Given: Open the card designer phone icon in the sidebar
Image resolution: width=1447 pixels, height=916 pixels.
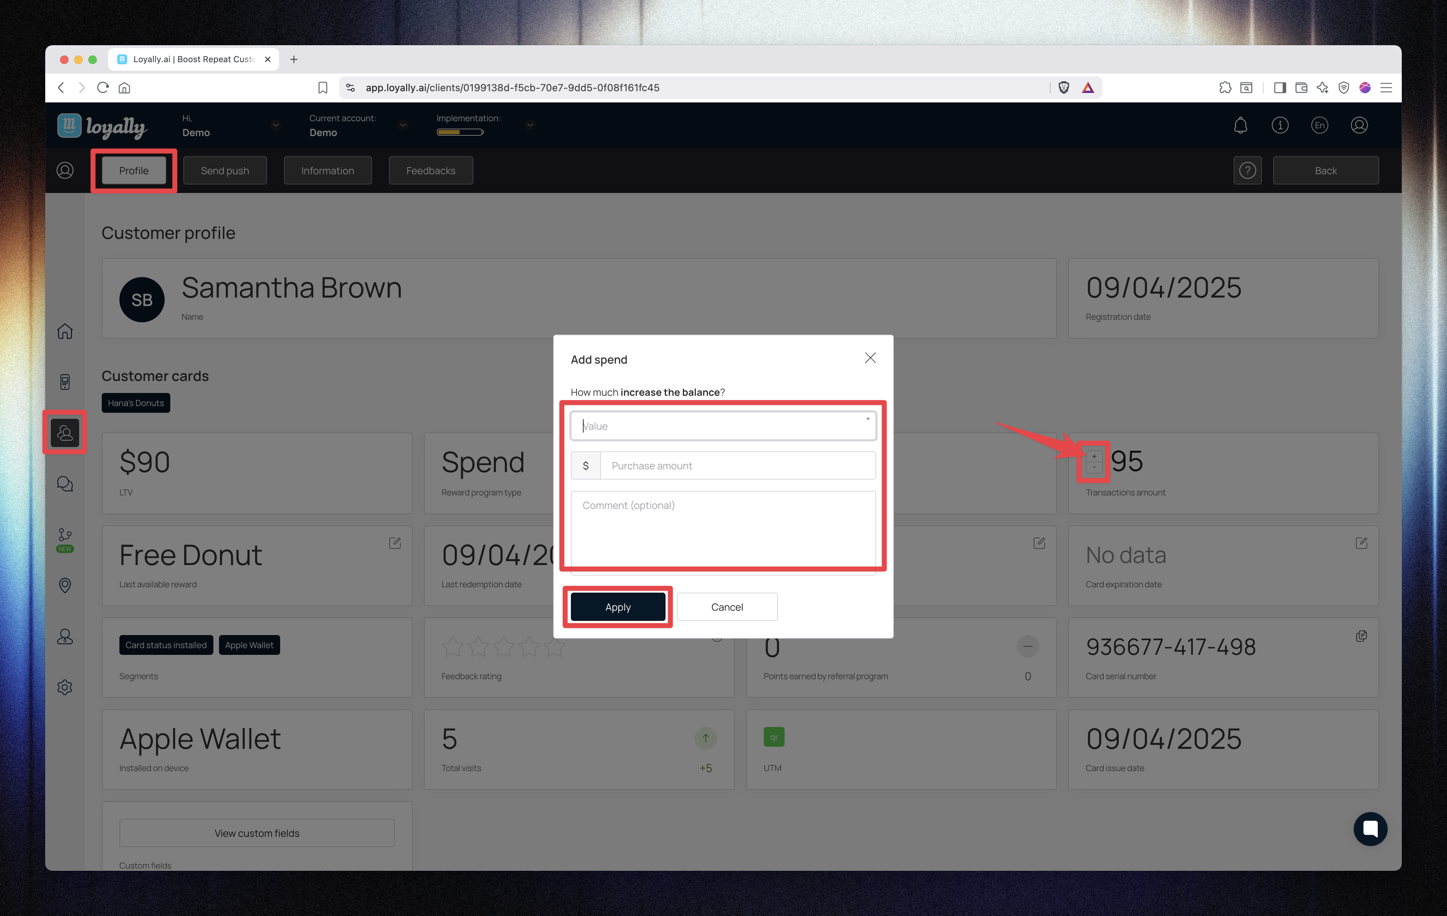Looking at the screenshot, I should (x=65, y=382).
